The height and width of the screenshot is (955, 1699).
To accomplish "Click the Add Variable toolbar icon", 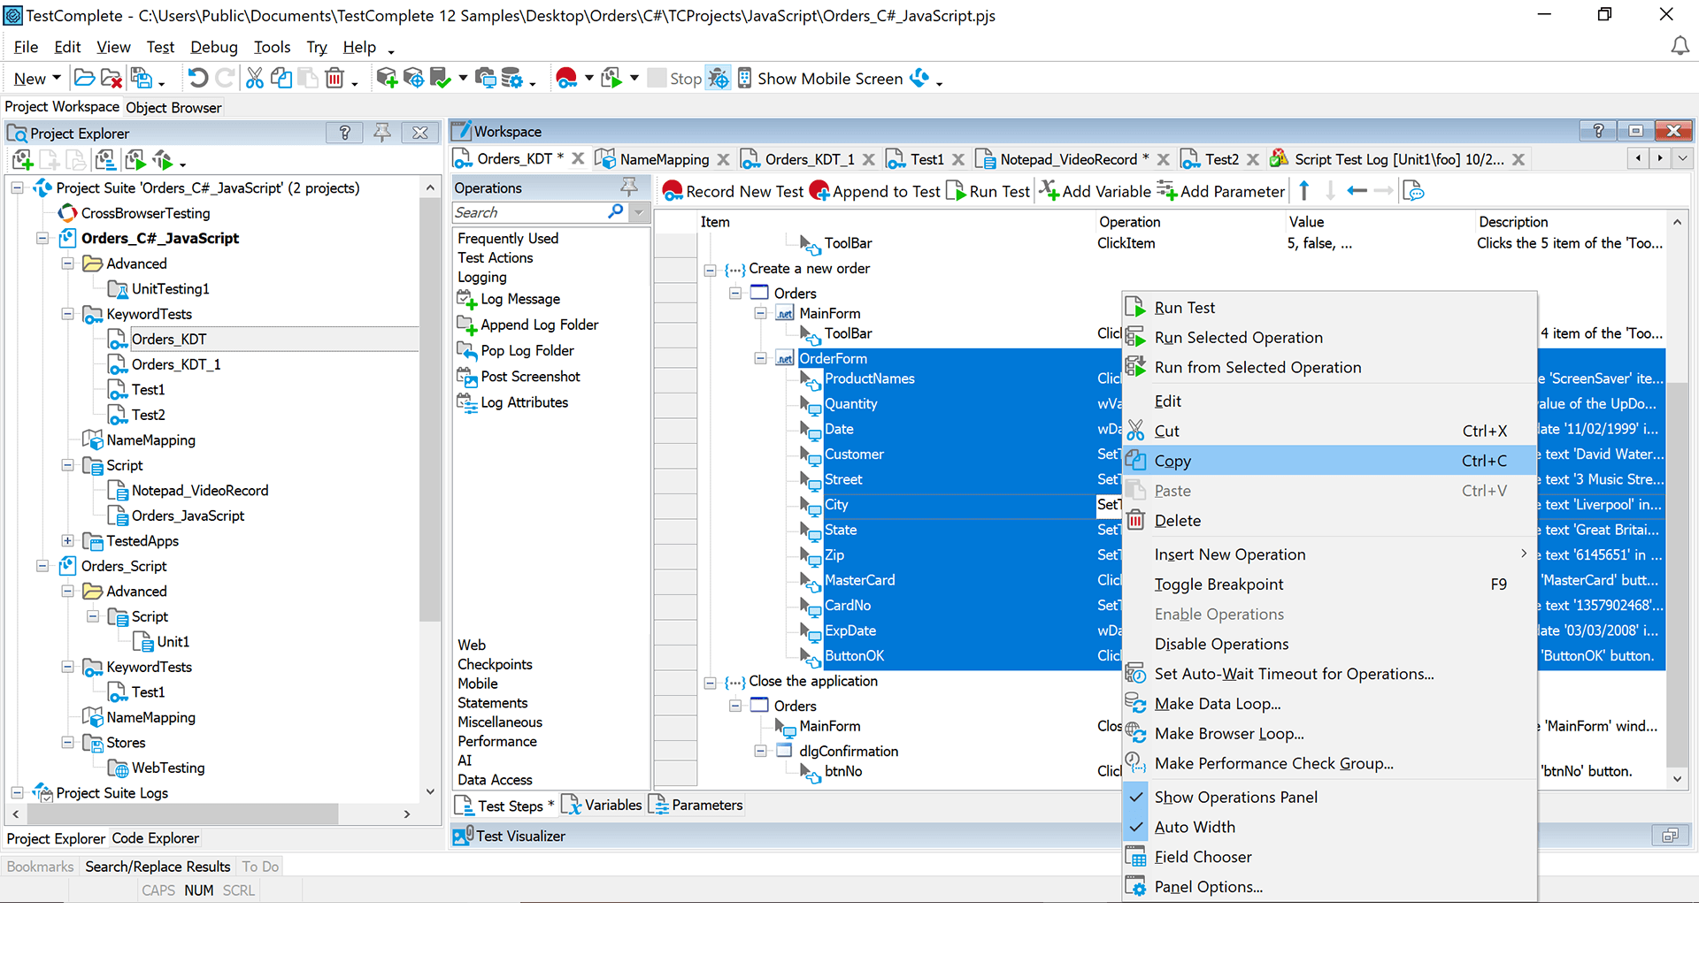I will coord(1049,191).
